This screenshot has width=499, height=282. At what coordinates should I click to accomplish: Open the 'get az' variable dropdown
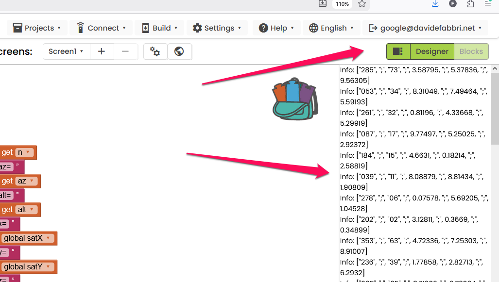(26, 181)
